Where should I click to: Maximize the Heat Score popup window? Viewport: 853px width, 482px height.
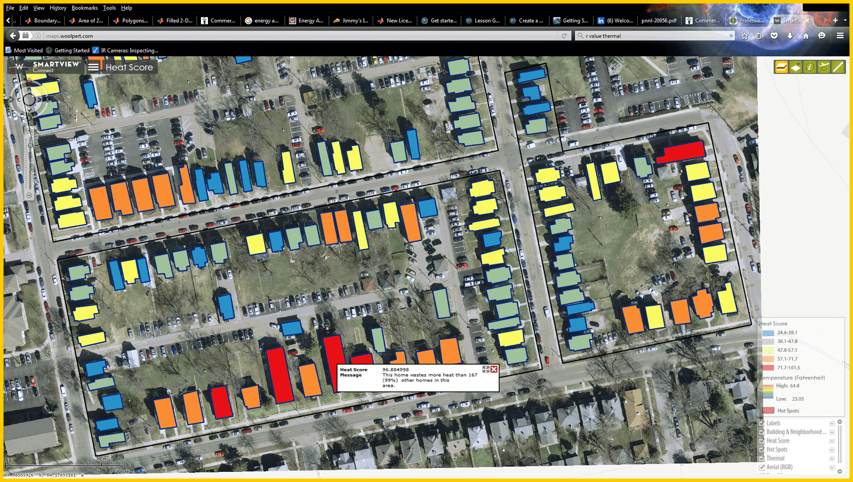tap(486, 370)
